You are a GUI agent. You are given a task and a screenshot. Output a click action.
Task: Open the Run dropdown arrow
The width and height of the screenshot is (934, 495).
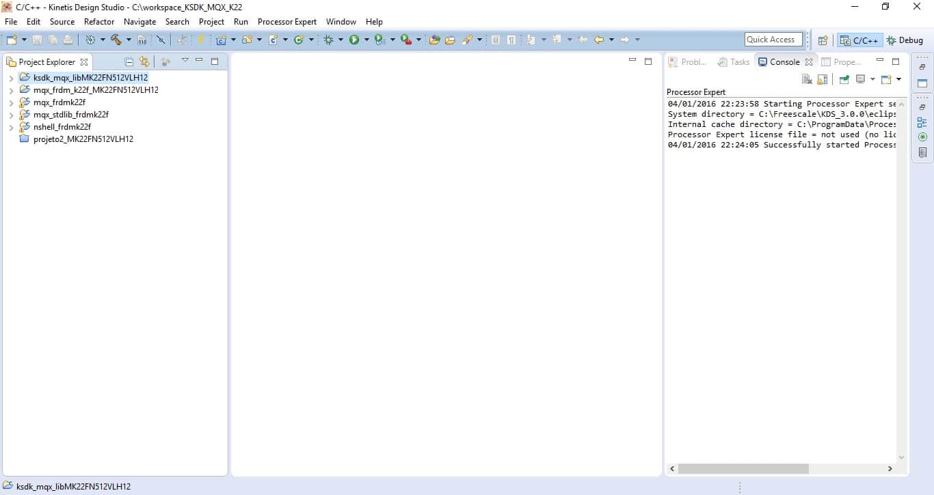pyautogui.click(x=366, y=40)
